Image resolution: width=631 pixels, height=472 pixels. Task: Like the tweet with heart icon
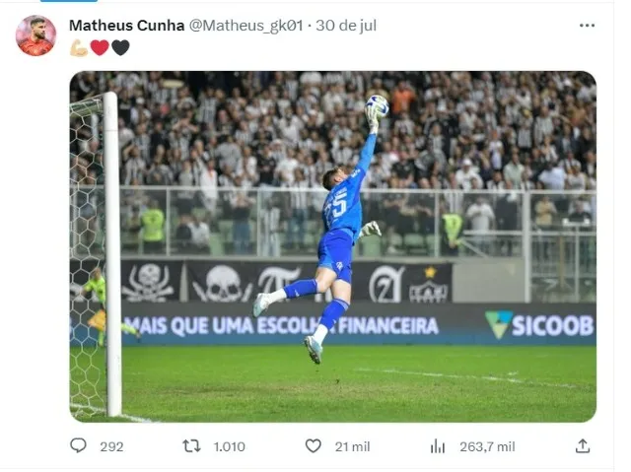click(314, 445)
